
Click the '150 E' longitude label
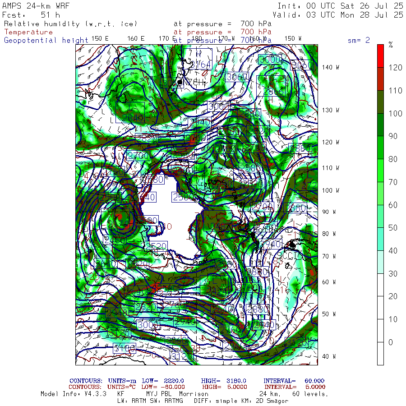[100, 38]
